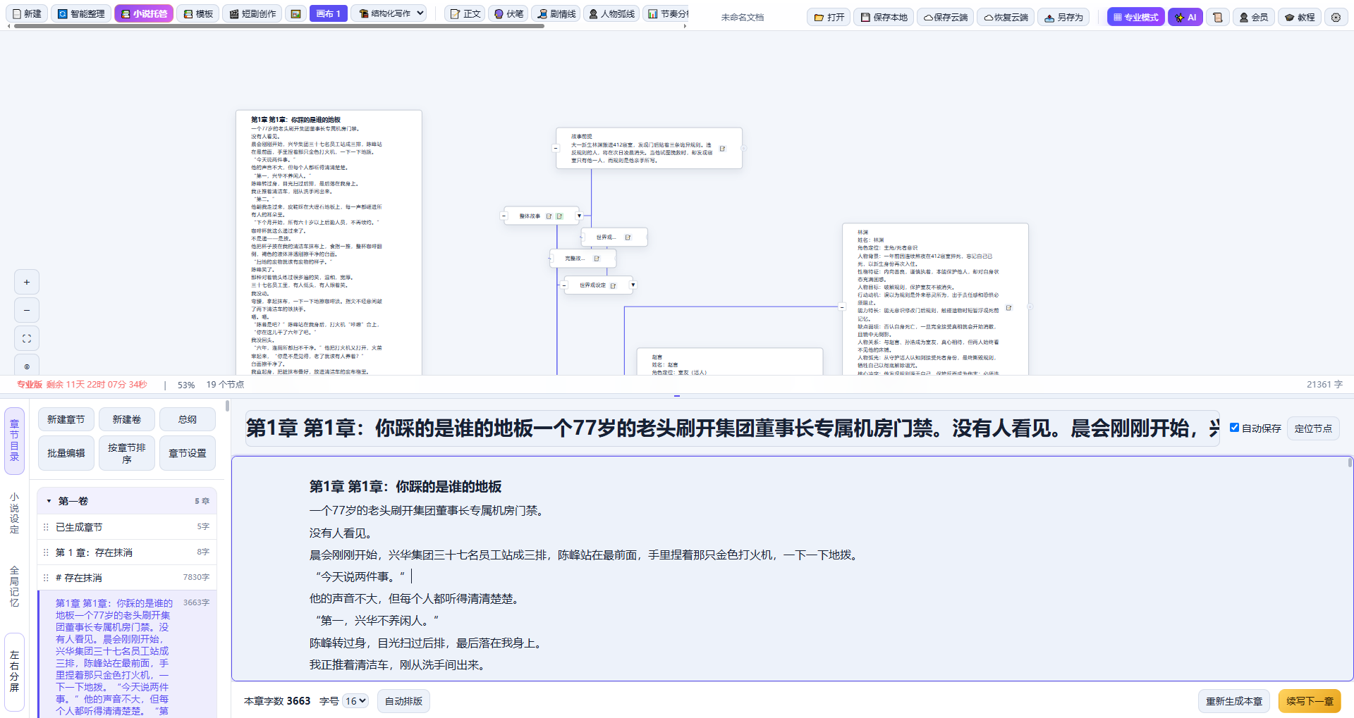Click the editor's vertical scrollbar

[1350, 463]
